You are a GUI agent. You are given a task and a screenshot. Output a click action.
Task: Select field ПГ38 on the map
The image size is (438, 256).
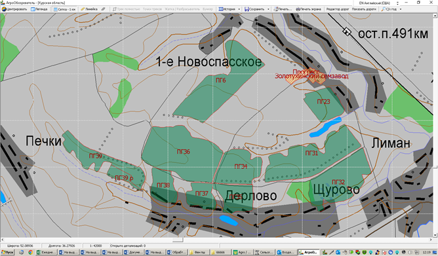pyautogui.click(x=163, y=185)
